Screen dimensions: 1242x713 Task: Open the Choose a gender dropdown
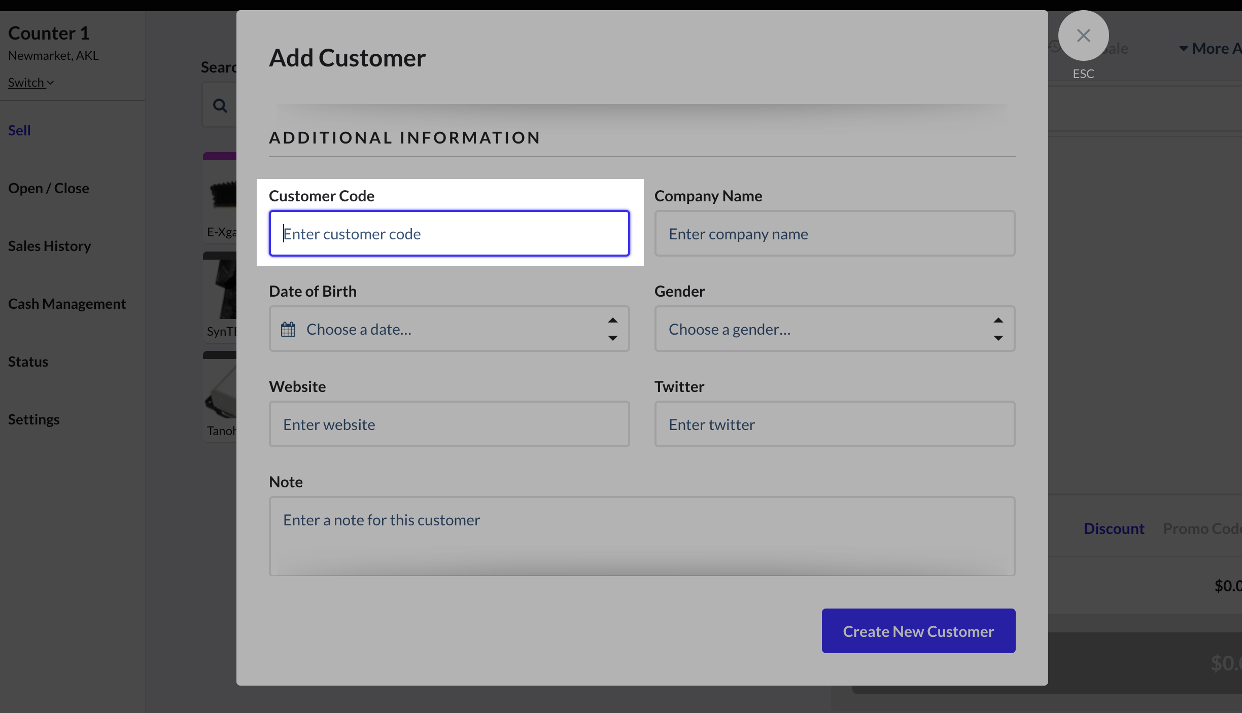[834, 329]
